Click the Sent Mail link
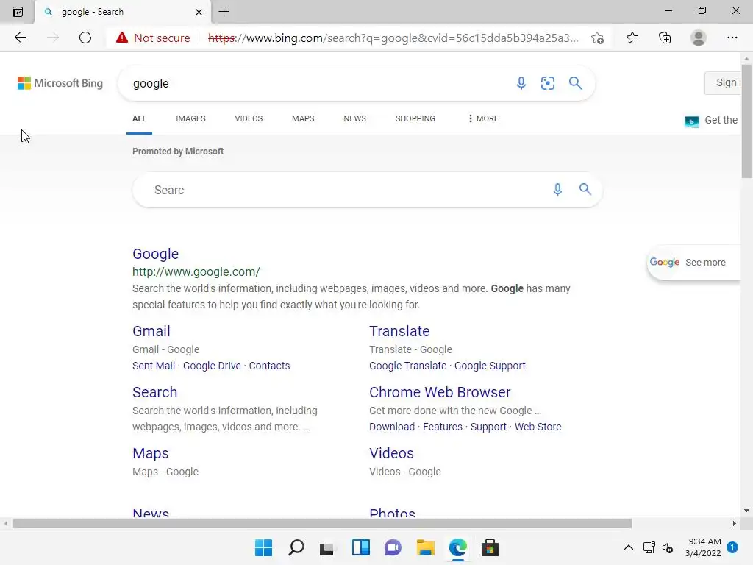The height and width of the screenshot is (565, 753). 154,366
